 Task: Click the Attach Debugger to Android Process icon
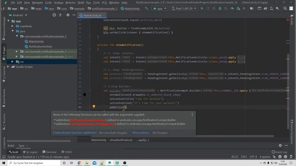(238, 8)
